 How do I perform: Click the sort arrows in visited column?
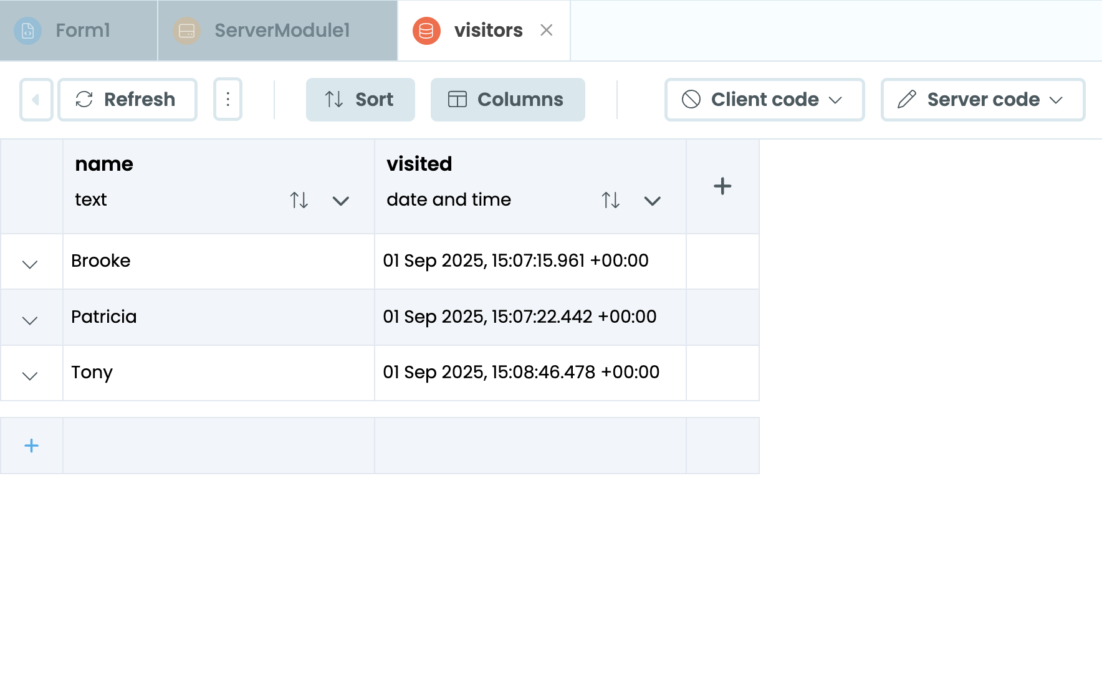[611, 200]
